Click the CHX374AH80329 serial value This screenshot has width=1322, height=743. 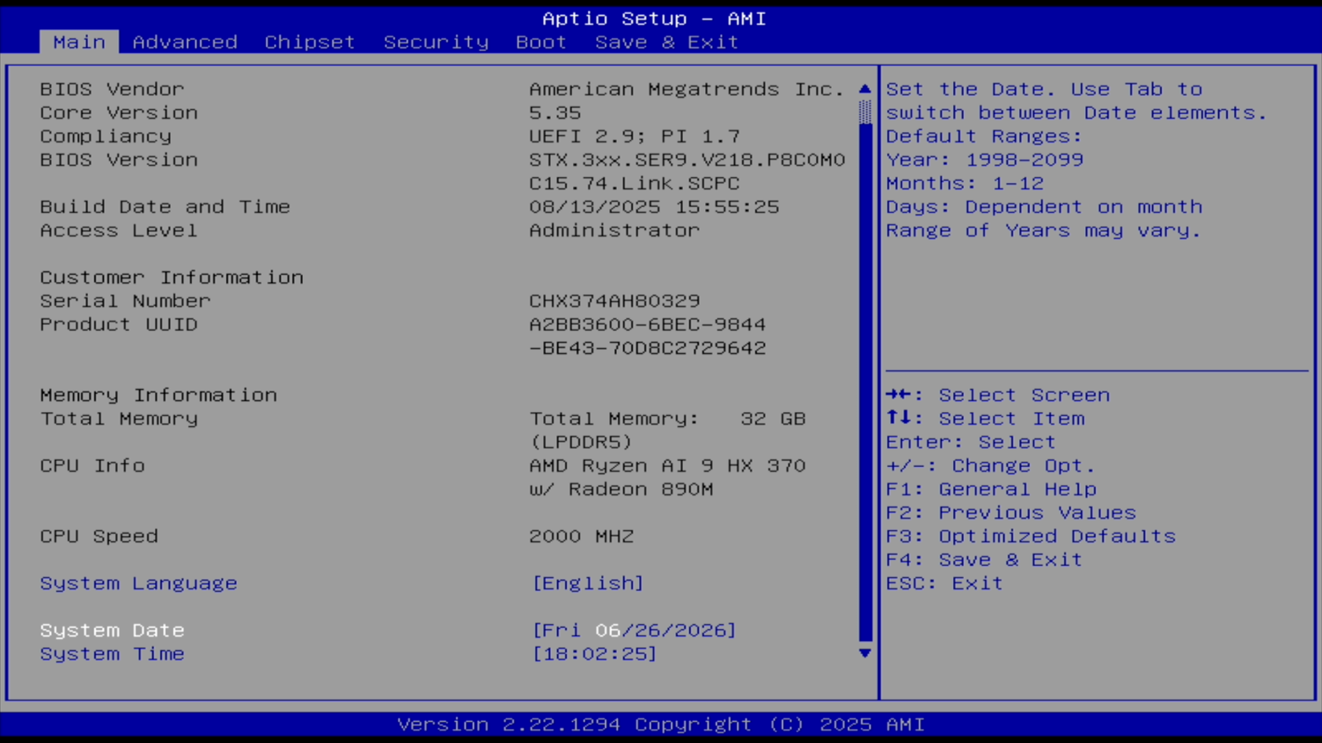(x=615, y=301)
